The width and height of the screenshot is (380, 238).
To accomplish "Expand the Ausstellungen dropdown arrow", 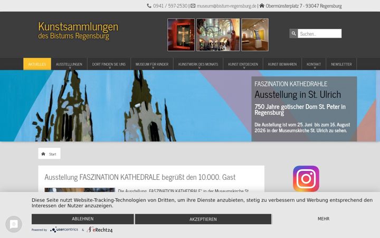I will [x=70, y=68].
